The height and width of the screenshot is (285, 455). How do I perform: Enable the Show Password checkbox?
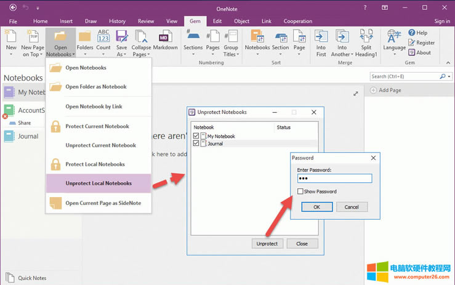(300, 191)
